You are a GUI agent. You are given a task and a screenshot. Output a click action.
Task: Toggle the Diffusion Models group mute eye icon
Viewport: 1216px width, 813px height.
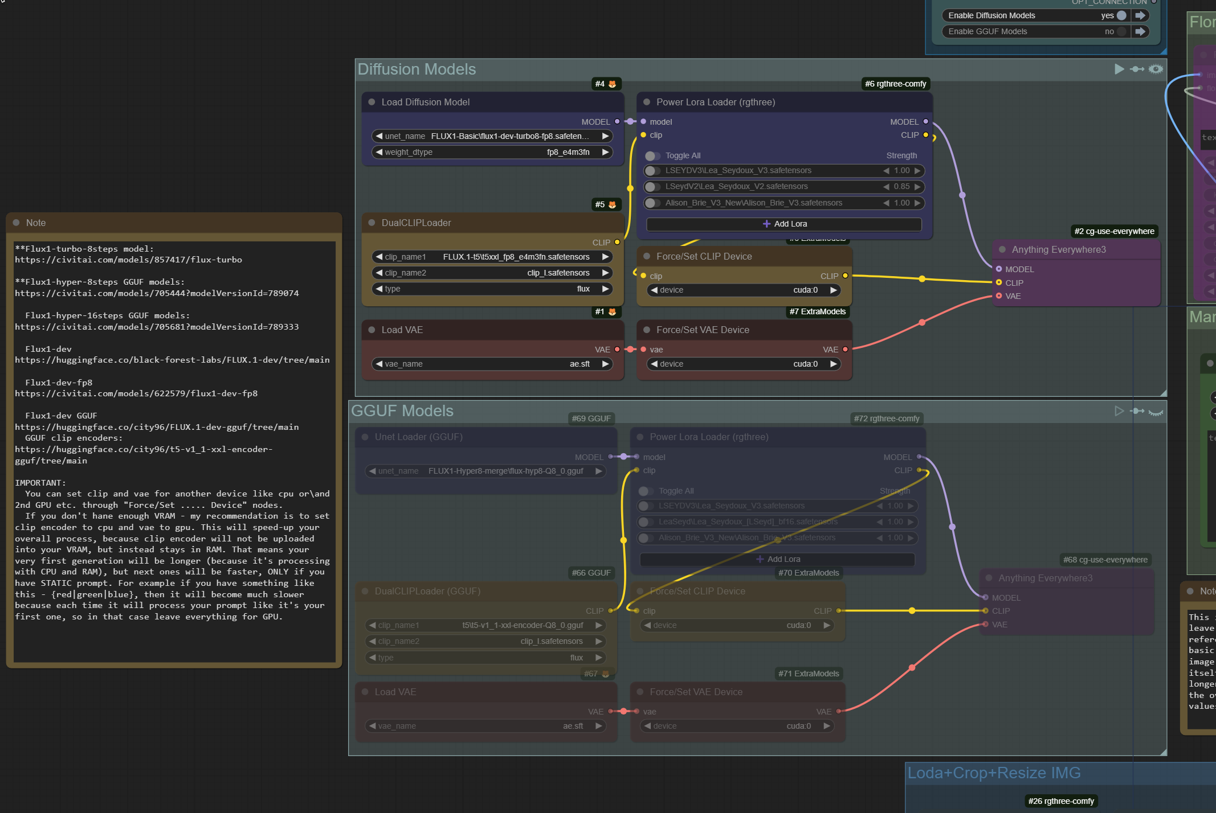click(x=1156, y=69)
